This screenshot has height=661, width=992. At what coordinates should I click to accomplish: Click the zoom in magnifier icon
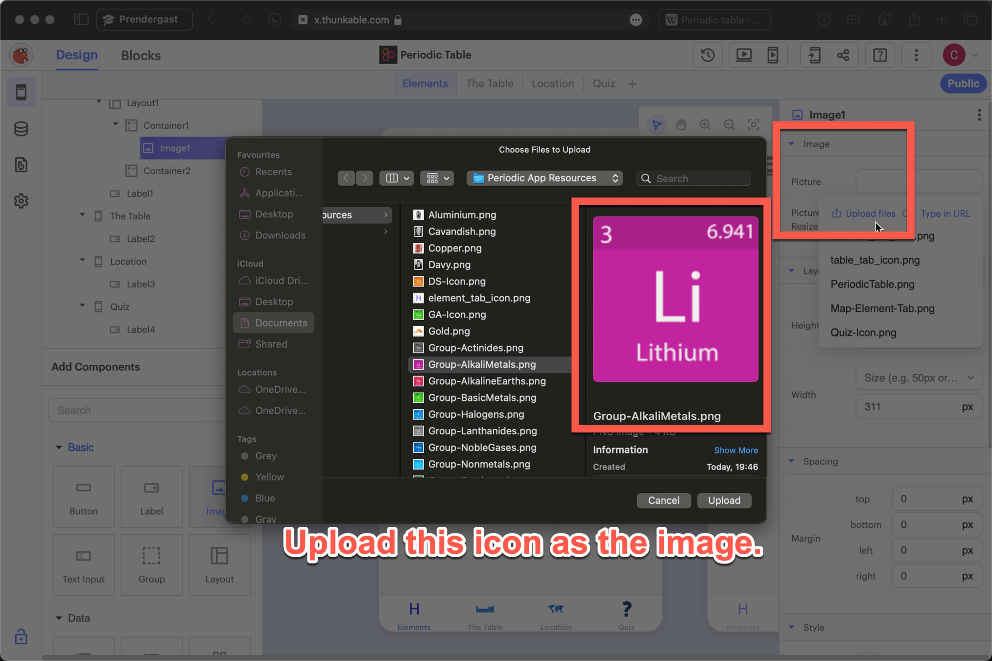point(705,125)
